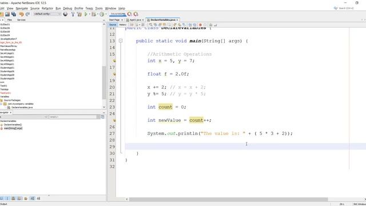Click the Redo toolbar icon
Viewport: 366px width, 206px height.
pos(28,14)
